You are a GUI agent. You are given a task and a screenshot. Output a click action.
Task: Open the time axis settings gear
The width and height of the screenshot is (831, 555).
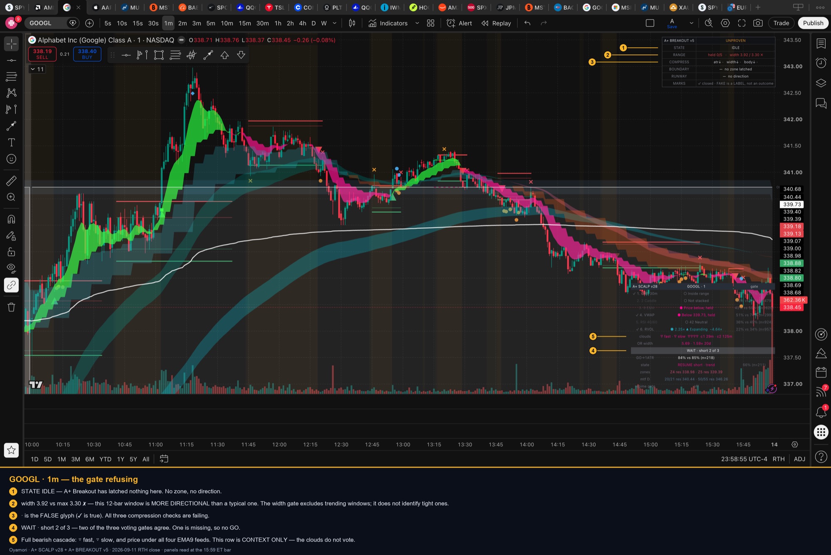[x=794, y=444]
